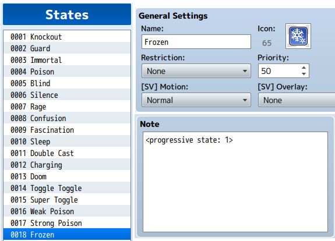Pick the 0010 Sleep state
Image resolution: width=335 pixels, height=241 pixels.
(x=67, y=141)
